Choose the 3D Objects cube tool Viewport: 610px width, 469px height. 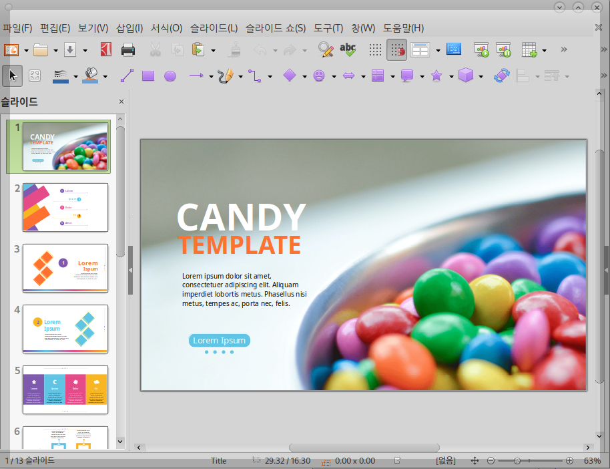click(x=466, y=75)
